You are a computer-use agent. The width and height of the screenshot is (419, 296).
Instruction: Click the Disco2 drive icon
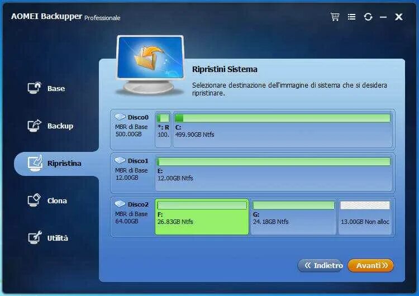click(x=120, y=204)
